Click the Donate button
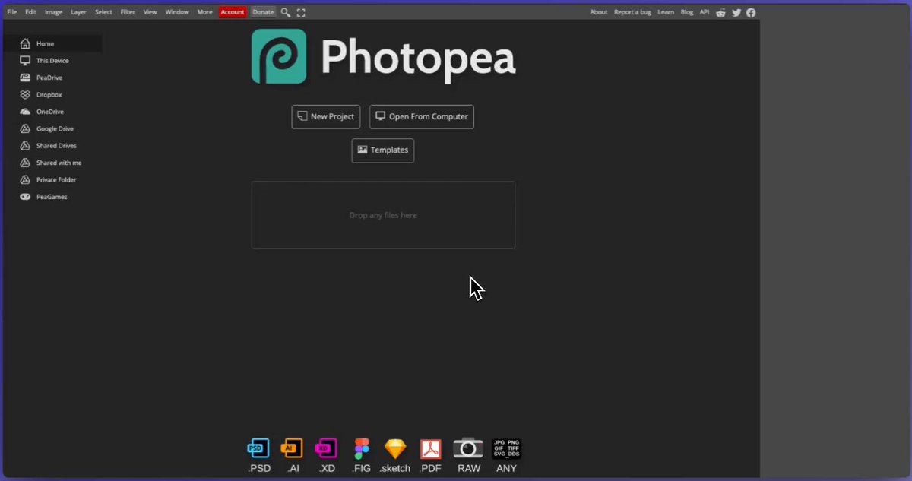This screenshot has height=481, width=912. tap(263, 12)
